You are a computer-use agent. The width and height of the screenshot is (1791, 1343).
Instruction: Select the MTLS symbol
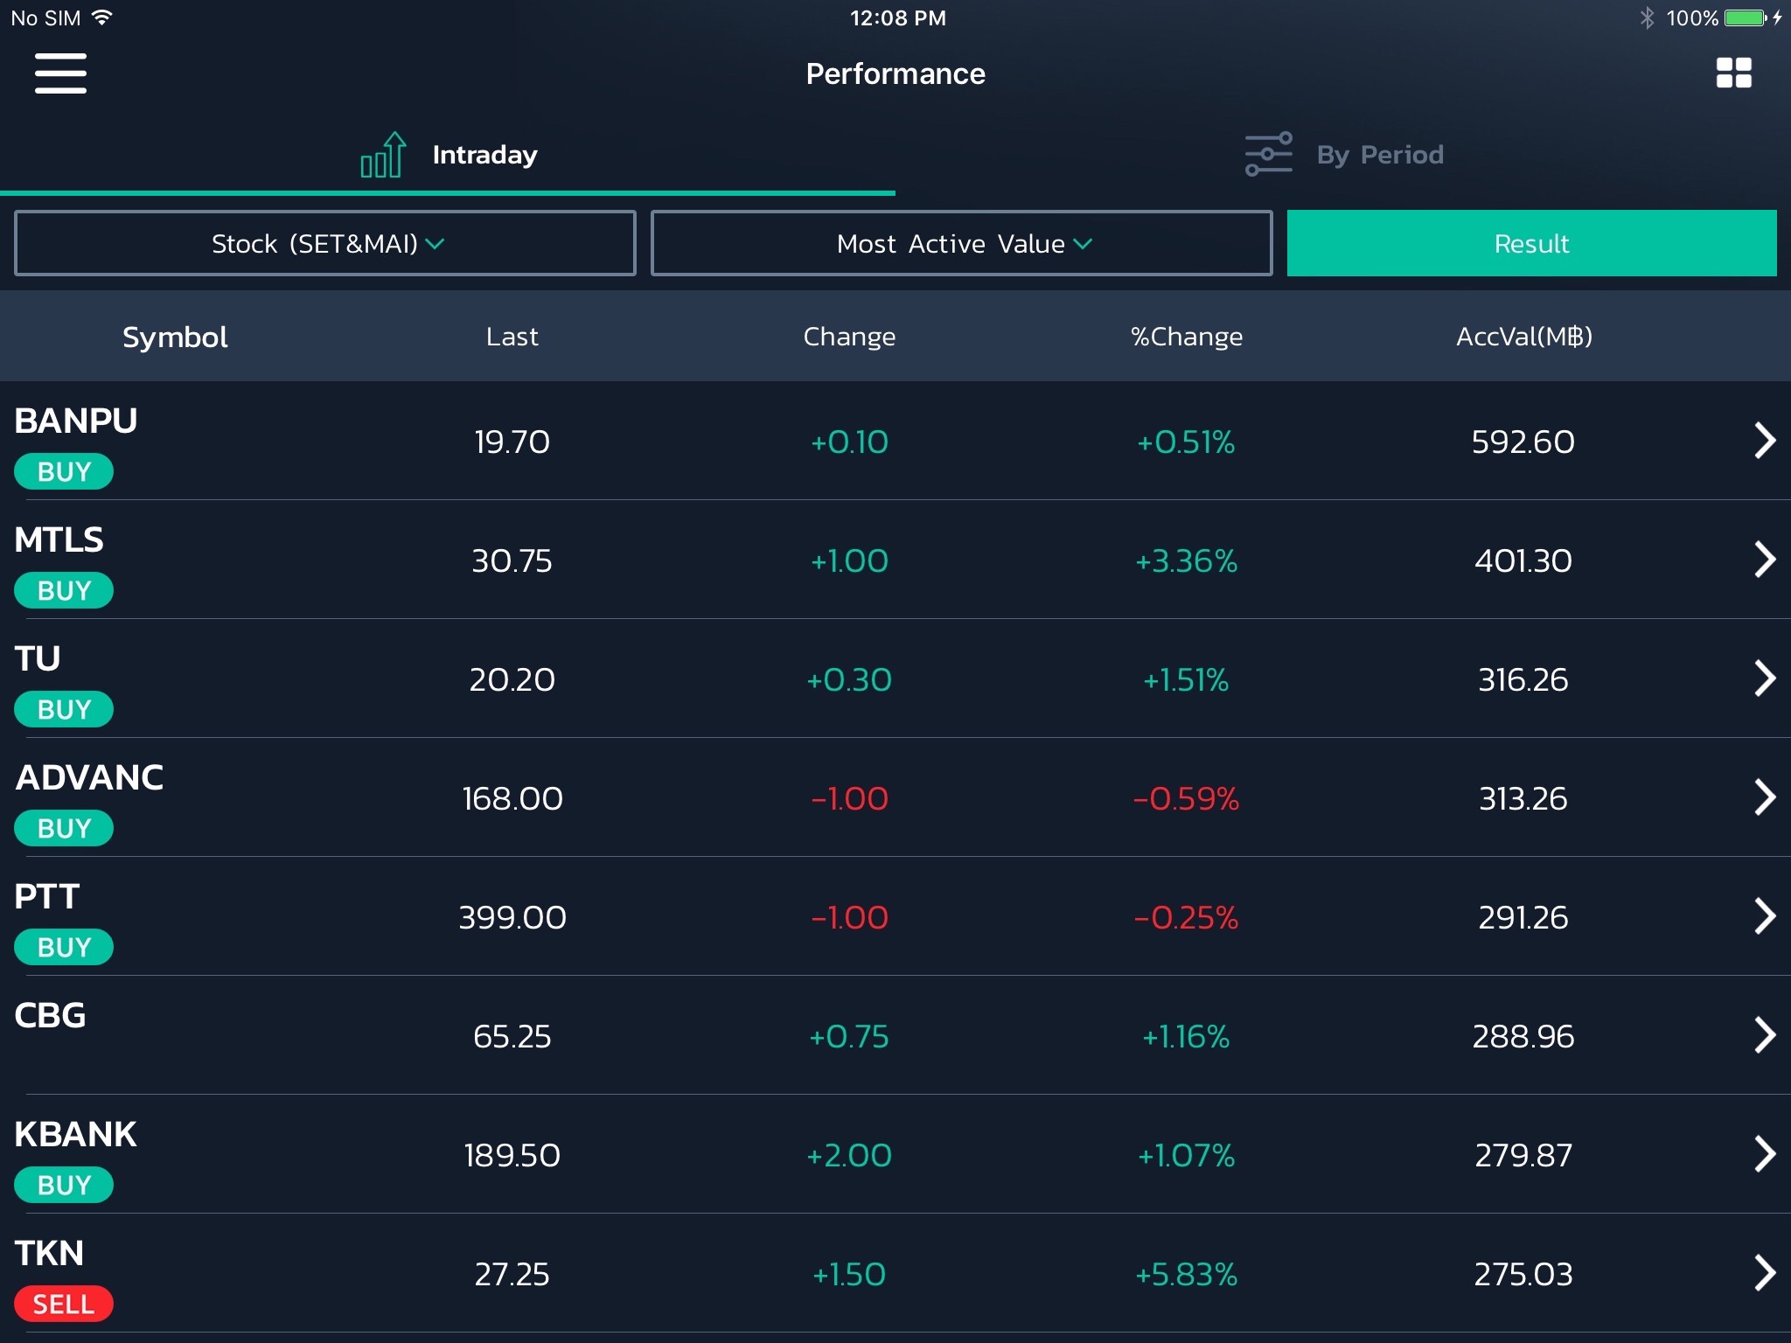pyautogui.click(x=59, y=539)
